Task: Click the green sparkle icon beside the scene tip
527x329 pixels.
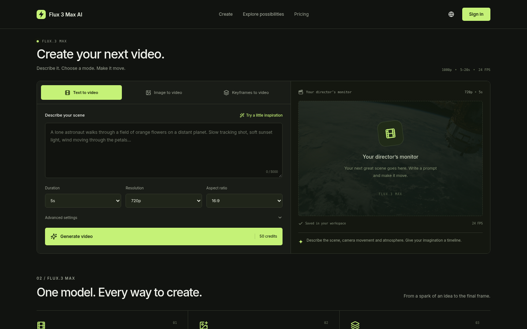Action: (301, 242)
